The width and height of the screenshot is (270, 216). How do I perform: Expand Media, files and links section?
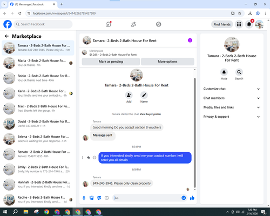pos(232,107)
